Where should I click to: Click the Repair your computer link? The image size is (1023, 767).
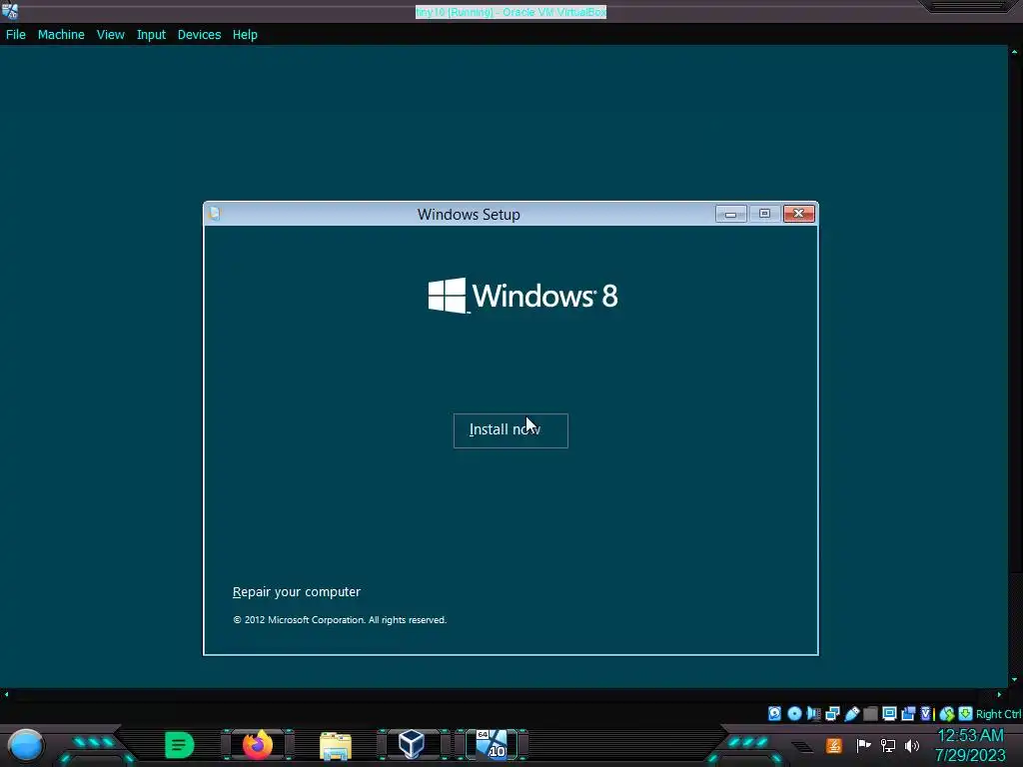[x=296, y=591]
